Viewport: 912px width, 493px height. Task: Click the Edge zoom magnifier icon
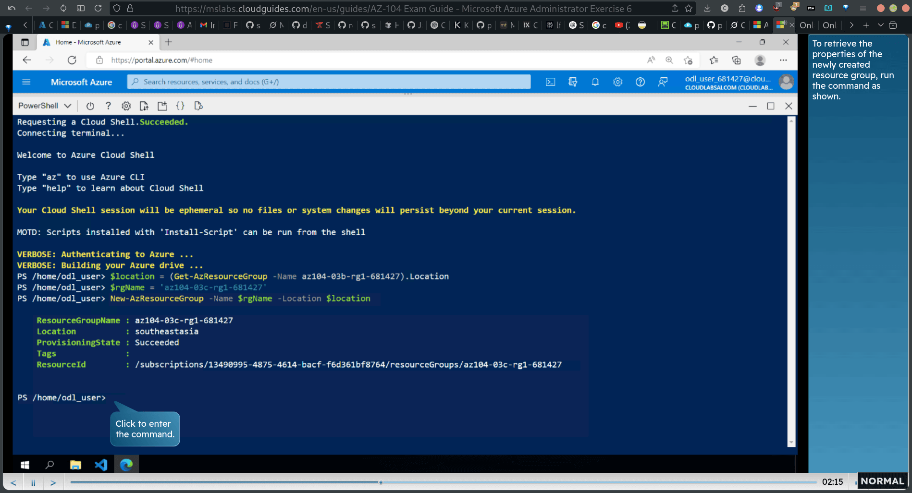click(669, 60)
